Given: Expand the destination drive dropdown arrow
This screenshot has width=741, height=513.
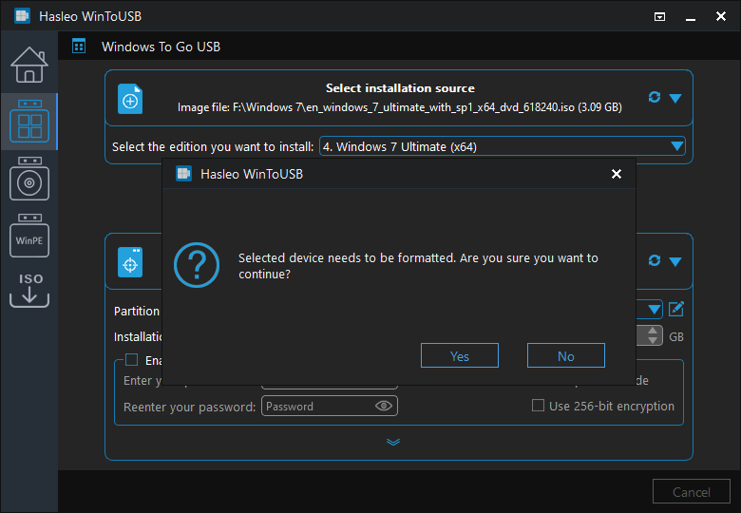Looking at the screenshot, I should coord(675,261).
